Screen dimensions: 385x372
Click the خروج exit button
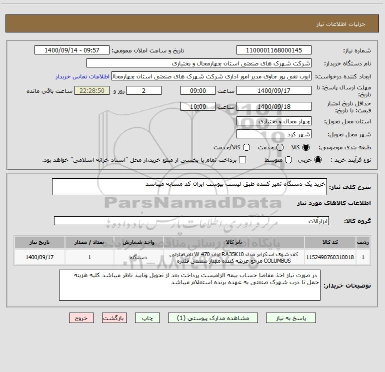point(81,318)
